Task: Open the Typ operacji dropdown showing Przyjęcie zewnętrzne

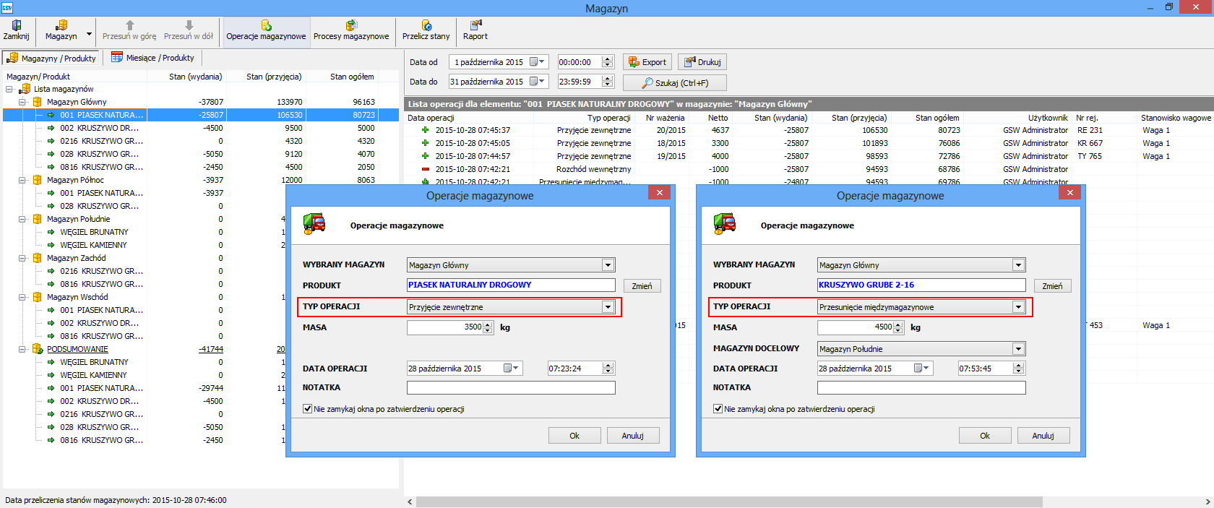Action: 608,307
